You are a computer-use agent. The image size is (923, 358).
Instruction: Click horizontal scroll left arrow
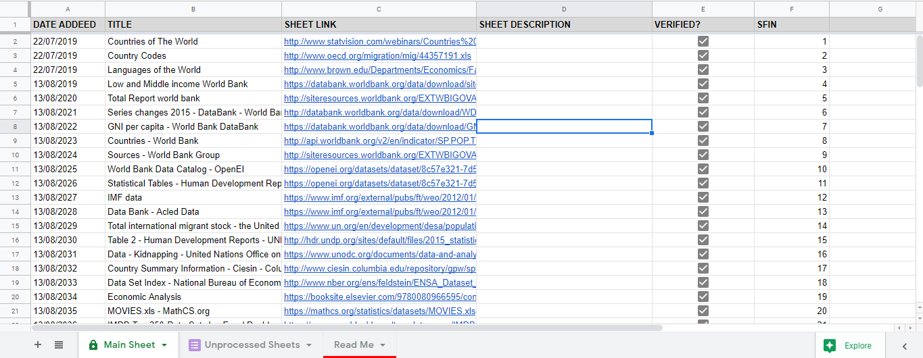(899, 328)
